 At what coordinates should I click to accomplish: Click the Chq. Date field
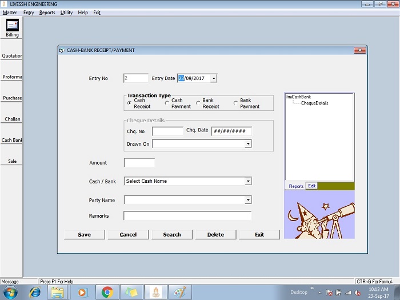pos(231,131)
